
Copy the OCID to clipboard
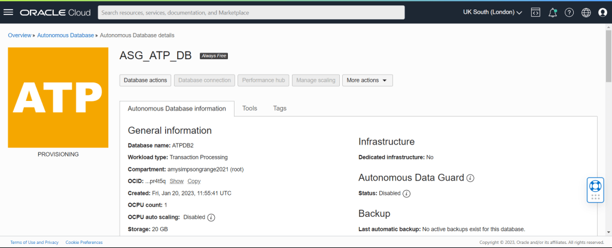[x=194, y=181]
